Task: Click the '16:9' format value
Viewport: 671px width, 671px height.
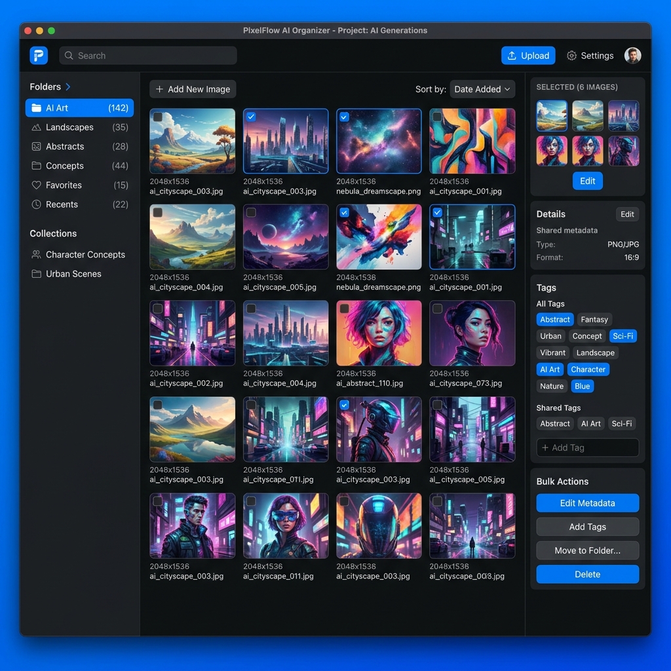Action: (x=631, y=258)
